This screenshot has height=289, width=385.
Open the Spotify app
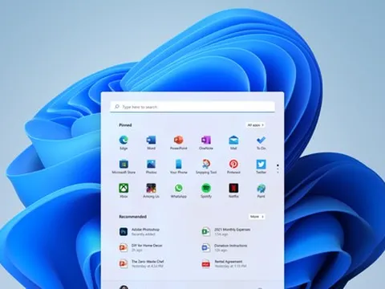pyautogui.click(x=206, y=191)
